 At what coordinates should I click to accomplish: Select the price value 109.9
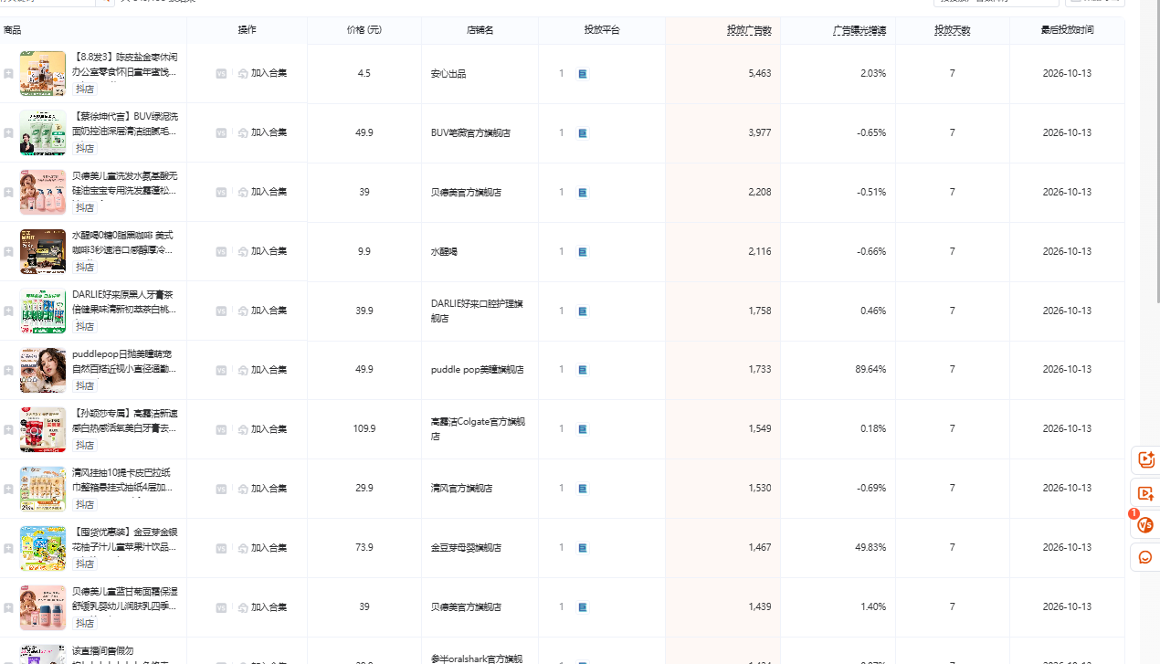tap(364, 429)
